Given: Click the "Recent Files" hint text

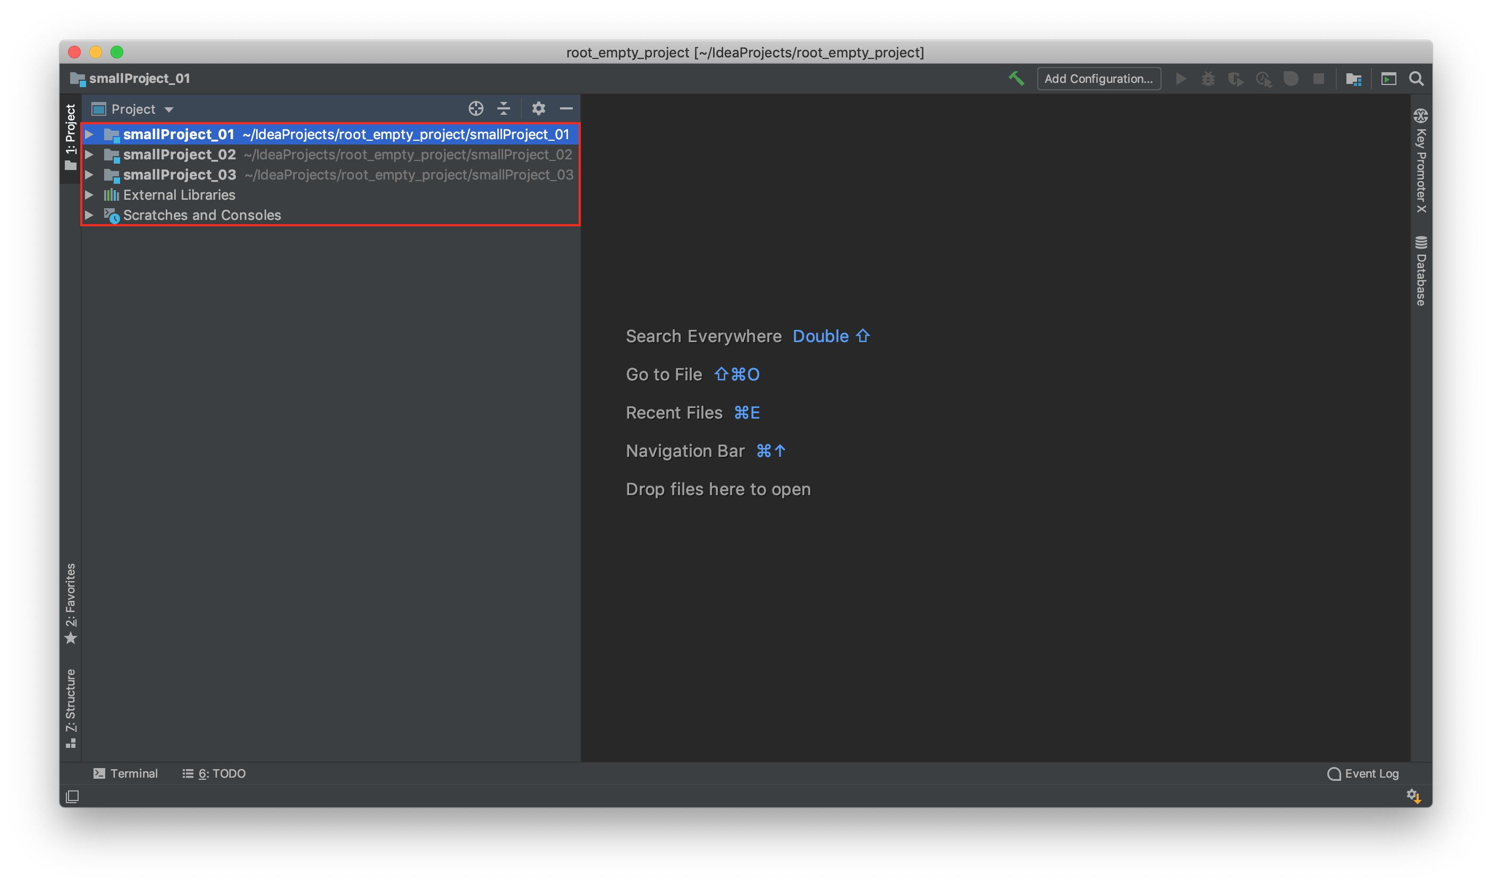Looking at the screenshot, I should 674,413.
